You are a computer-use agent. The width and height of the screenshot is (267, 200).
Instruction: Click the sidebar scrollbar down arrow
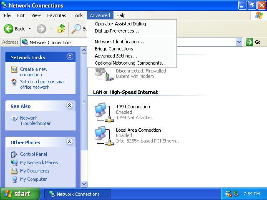[84, 184]
